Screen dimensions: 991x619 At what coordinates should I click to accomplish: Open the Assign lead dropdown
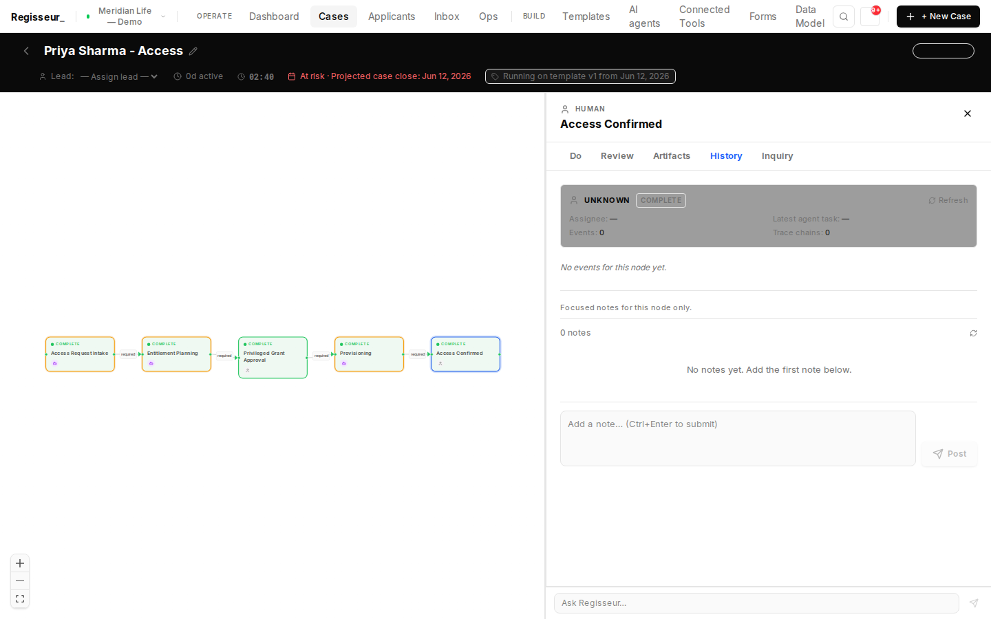tap(119, 76)
